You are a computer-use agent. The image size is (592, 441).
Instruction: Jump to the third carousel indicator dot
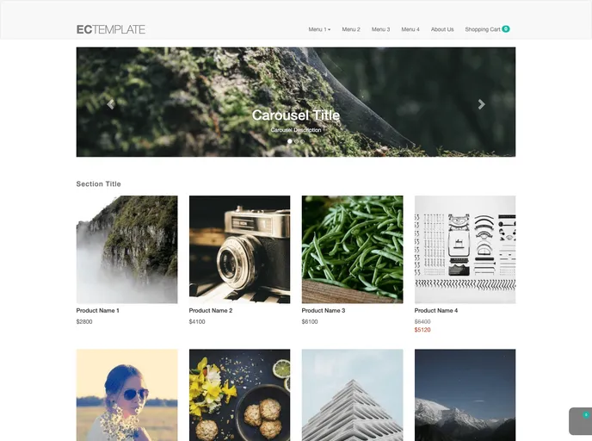click(x=302, y=141)
